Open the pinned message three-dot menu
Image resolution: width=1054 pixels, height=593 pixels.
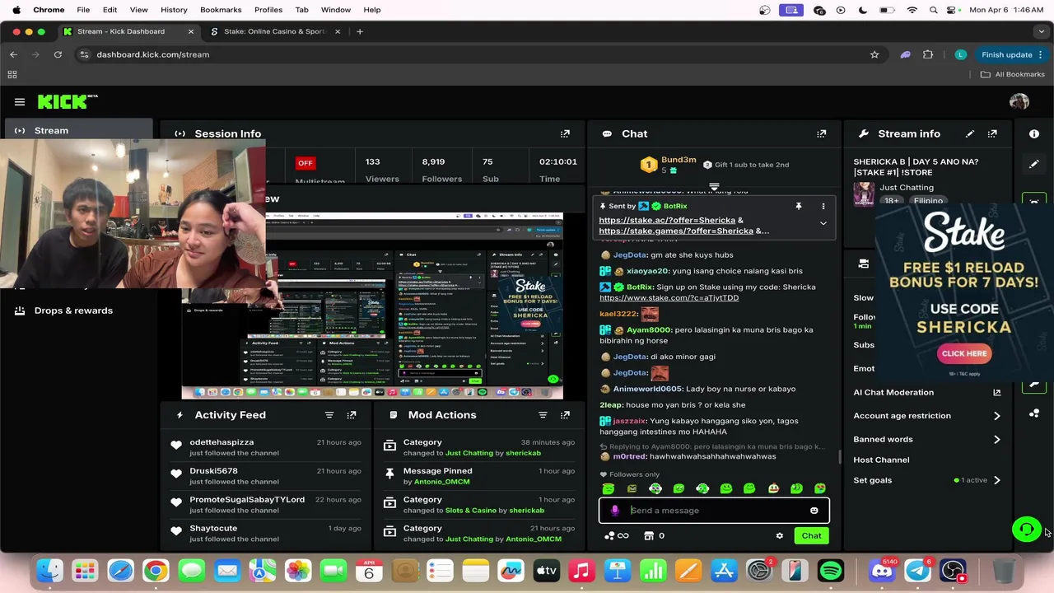(x=823, y=206)
